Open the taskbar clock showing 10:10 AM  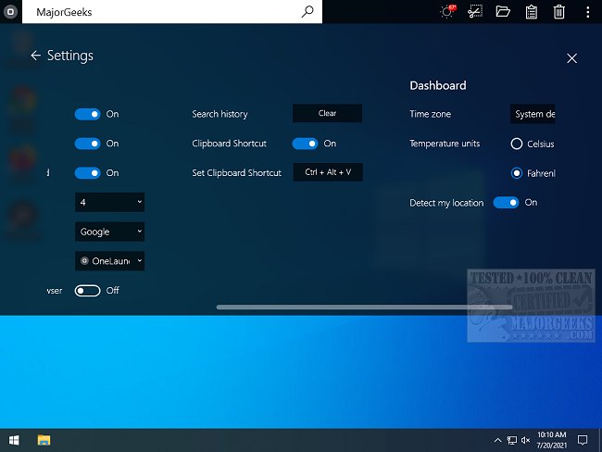click(x=552, y=440)
